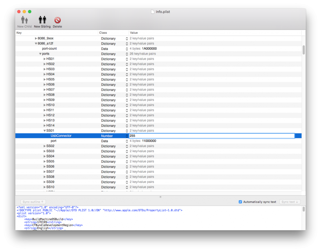This screenshot has width=321, height=252.
Task: Collapse the SS01 entry
Action: coord(44,131)
